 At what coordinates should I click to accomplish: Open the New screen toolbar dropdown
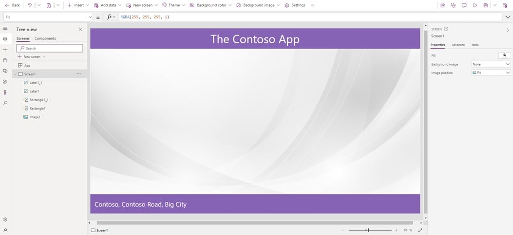pyautogui.click(x=142, y=5)
